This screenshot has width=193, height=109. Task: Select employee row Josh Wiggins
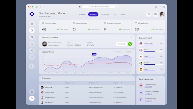pos(87,102)
